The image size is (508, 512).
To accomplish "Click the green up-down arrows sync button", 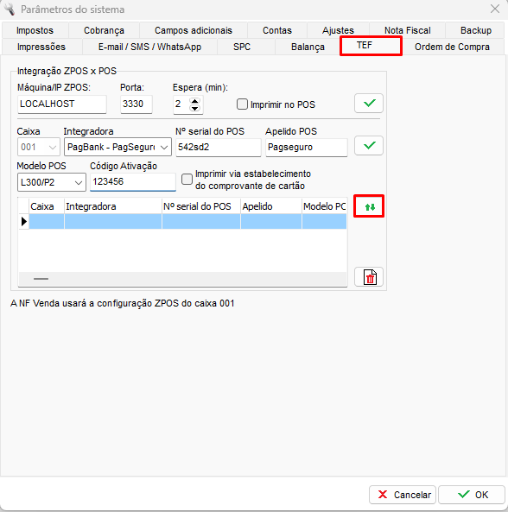I will click(369, 206).
